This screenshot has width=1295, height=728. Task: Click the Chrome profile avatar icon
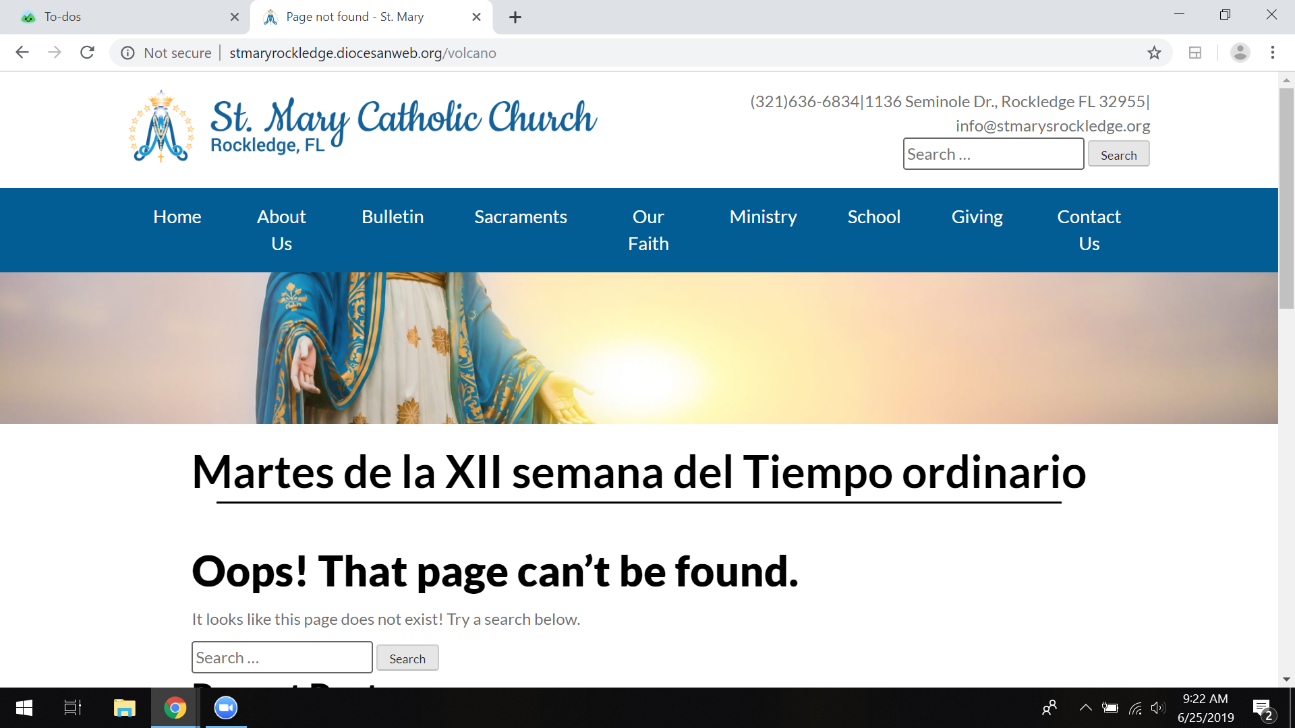coord(1240,53)
